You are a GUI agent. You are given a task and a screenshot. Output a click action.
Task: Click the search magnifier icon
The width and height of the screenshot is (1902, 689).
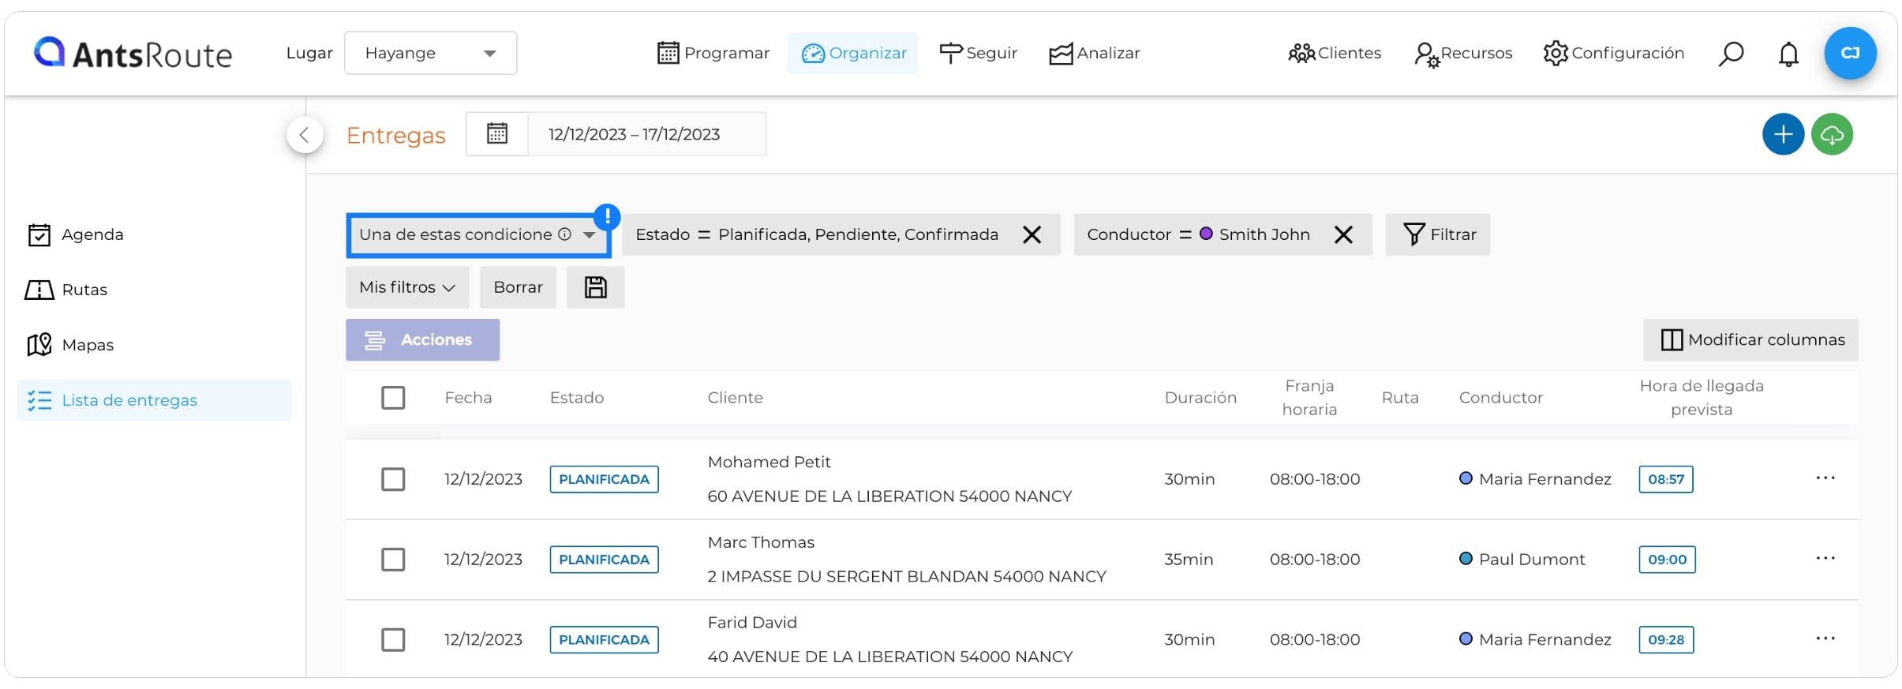(1730, 54)
